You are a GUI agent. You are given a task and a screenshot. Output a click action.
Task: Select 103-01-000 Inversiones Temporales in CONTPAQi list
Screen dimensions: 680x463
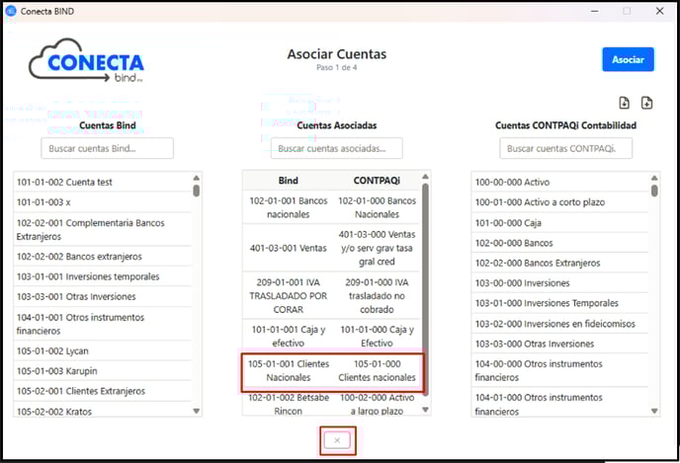point(560,303)
